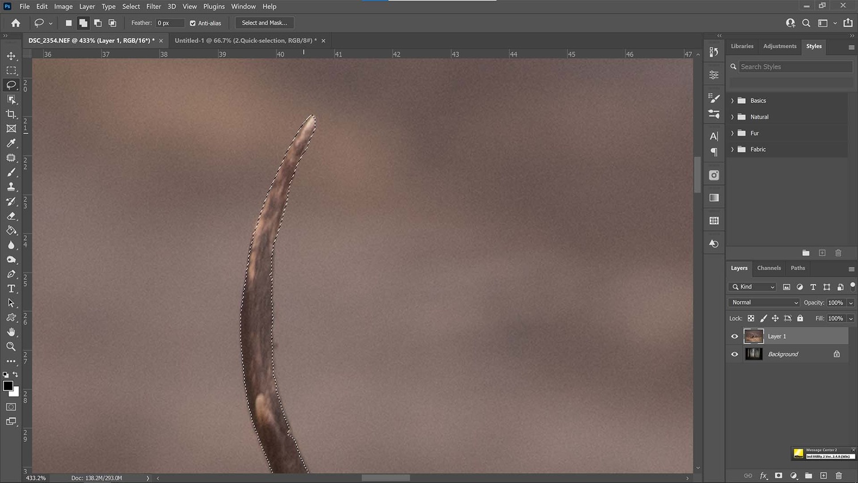
Task: Toggle Lock position
Action: click(775, 319)
